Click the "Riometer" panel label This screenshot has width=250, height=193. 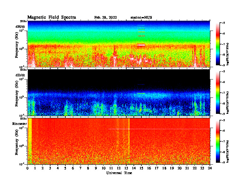pos(20,124)
